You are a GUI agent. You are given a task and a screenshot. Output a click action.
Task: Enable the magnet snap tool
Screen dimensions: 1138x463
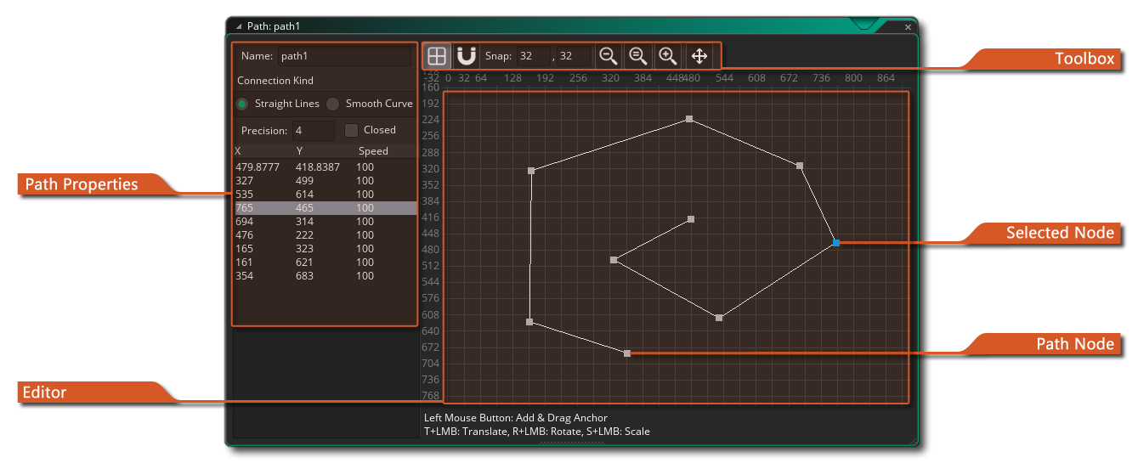pyautogui.click(x=466, y=56)
